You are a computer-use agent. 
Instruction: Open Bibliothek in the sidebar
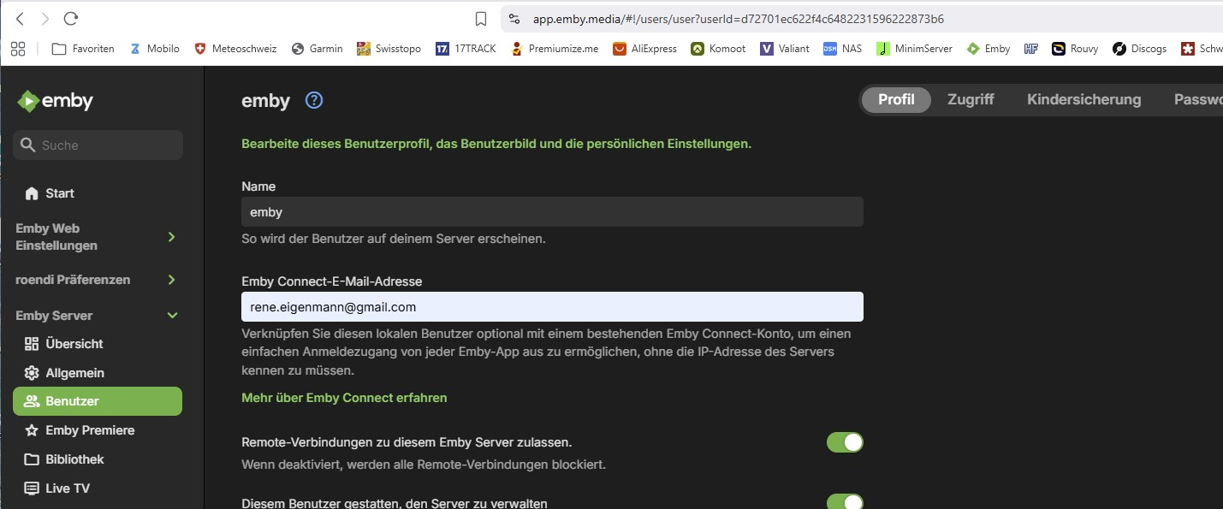click(x=74, y=459)
